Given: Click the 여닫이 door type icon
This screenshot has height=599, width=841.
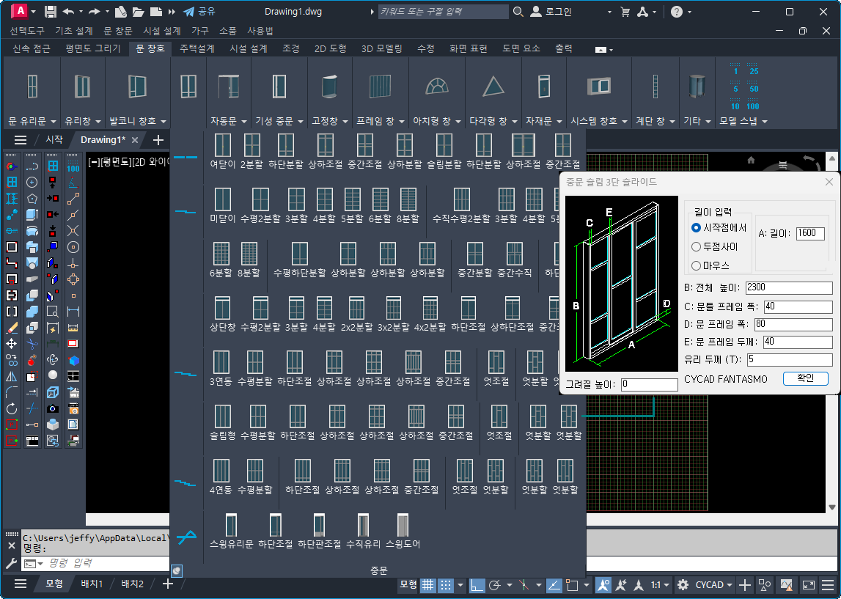Looking at the screenshot, I should point(222,145).
